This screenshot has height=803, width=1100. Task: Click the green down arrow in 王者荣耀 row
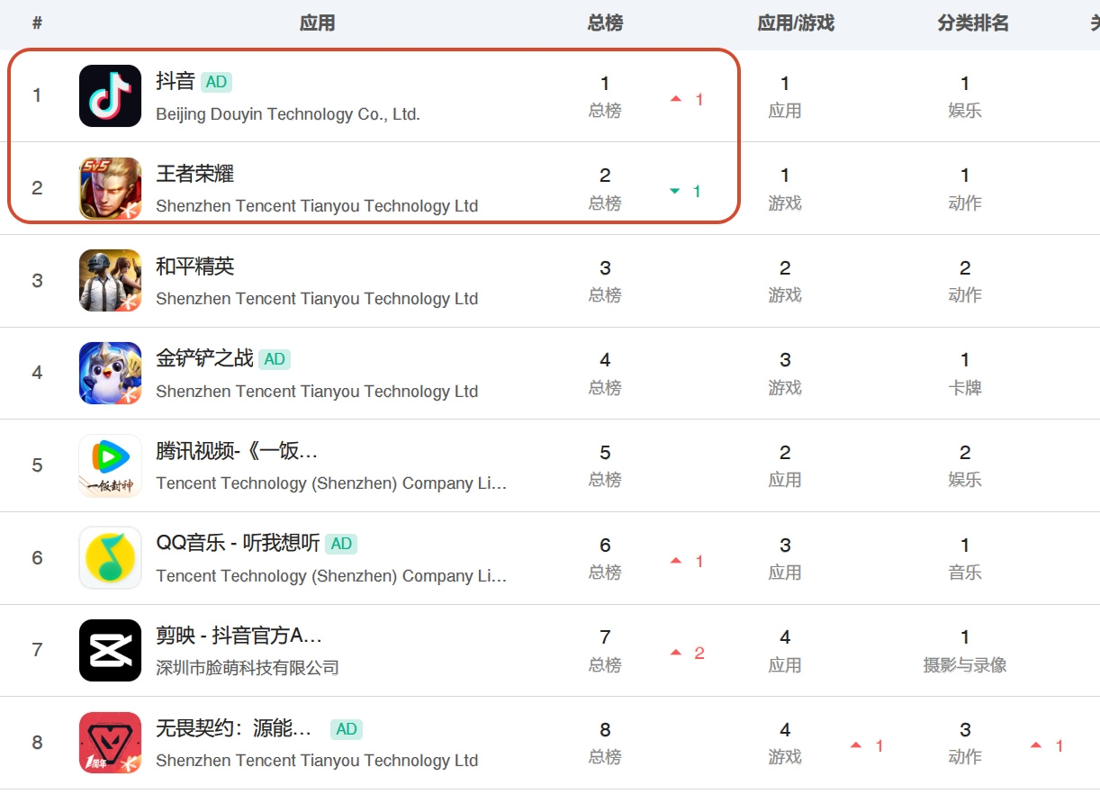click(675, 191)
